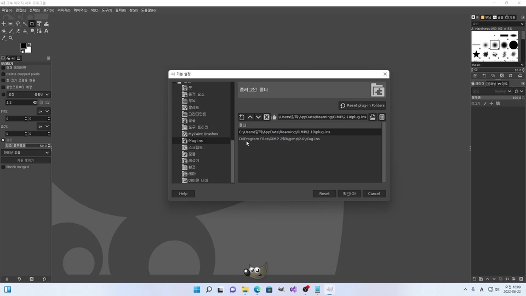Select the Crop tool in toolbox

click(32, 24)
